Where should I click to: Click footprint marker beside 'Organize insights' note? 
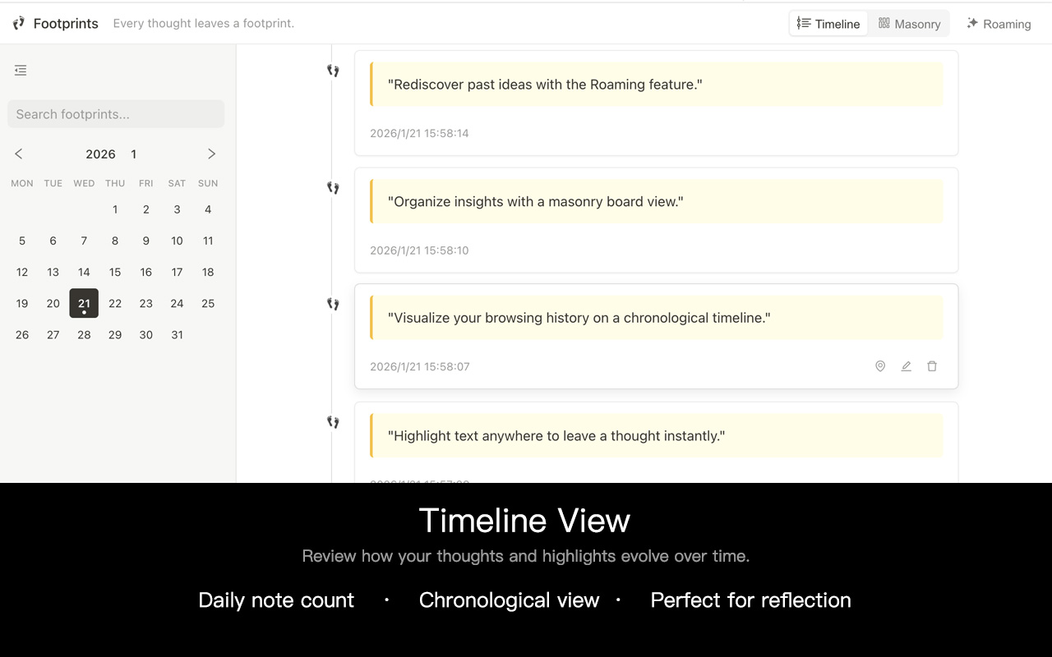333,187
